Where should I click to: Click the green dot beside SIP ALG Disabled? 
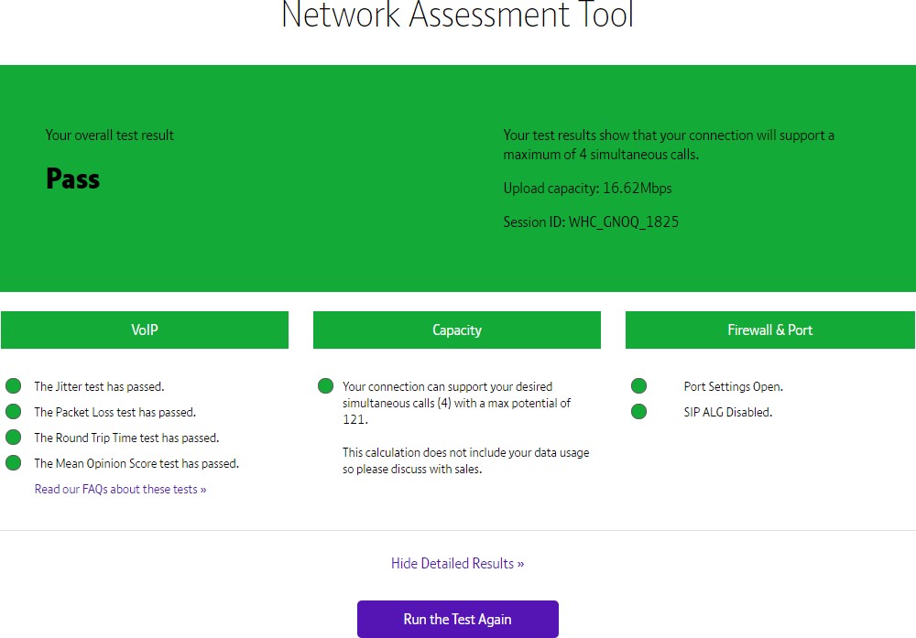tap(639, 412)
